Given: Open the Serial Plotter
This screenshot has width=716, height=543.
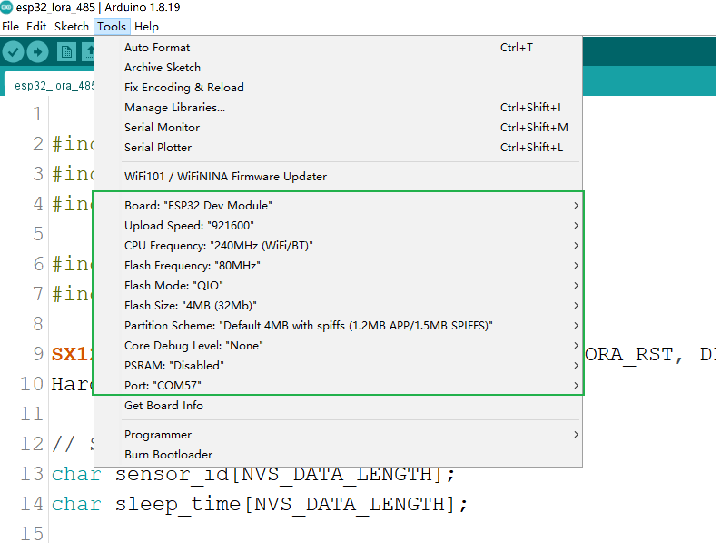Looking at the screenshot, I should pyautogui.click(x=338, y=147).
